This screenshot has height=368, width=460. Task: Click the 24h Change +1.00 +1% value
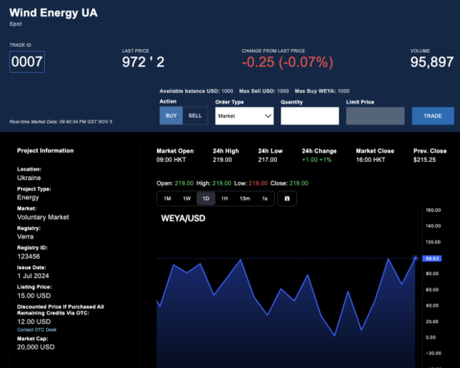point(317,160)
